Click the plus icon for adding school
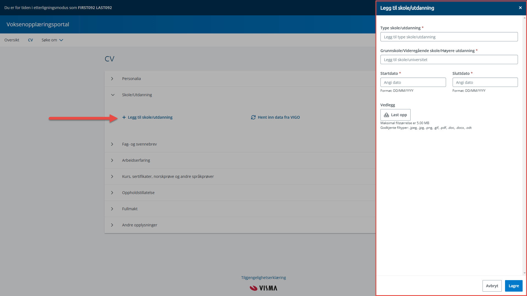Screen dimensions: 527x296 pyautogui.click(x=124, y=117)
